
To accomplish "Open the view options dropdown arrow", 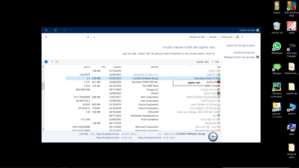I will pyautogui.click(x=52, y=62).
